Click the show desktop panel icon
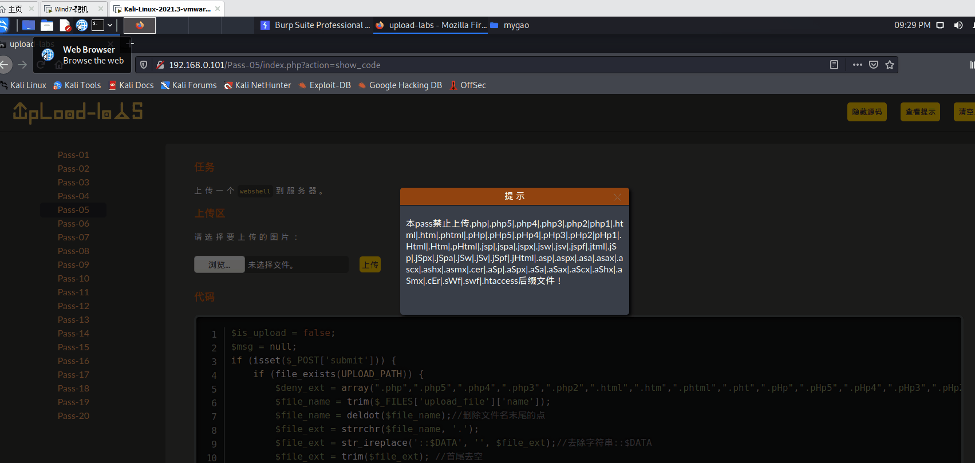 tap(29, 25)
